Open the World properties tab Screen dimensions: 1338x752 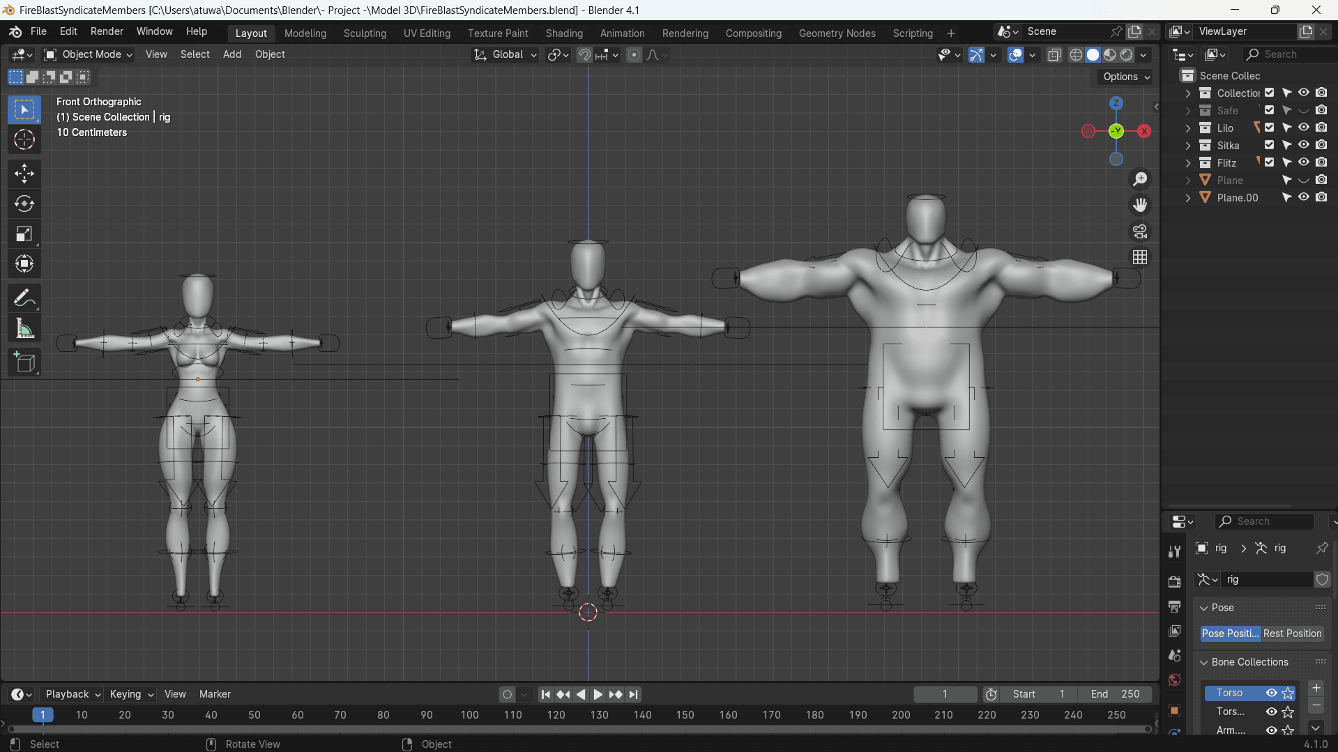1175,680
